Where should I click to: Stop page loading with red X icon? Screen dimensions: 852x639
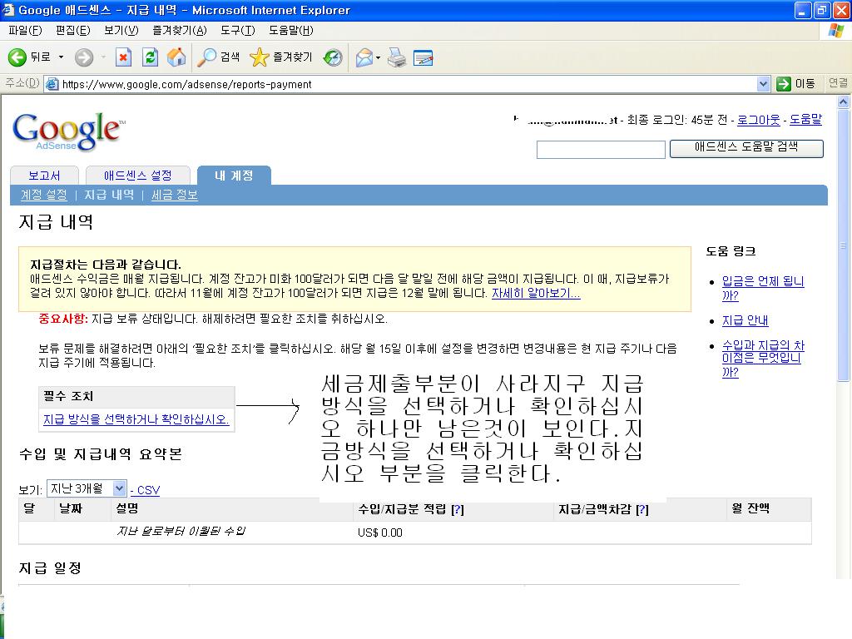123,57
